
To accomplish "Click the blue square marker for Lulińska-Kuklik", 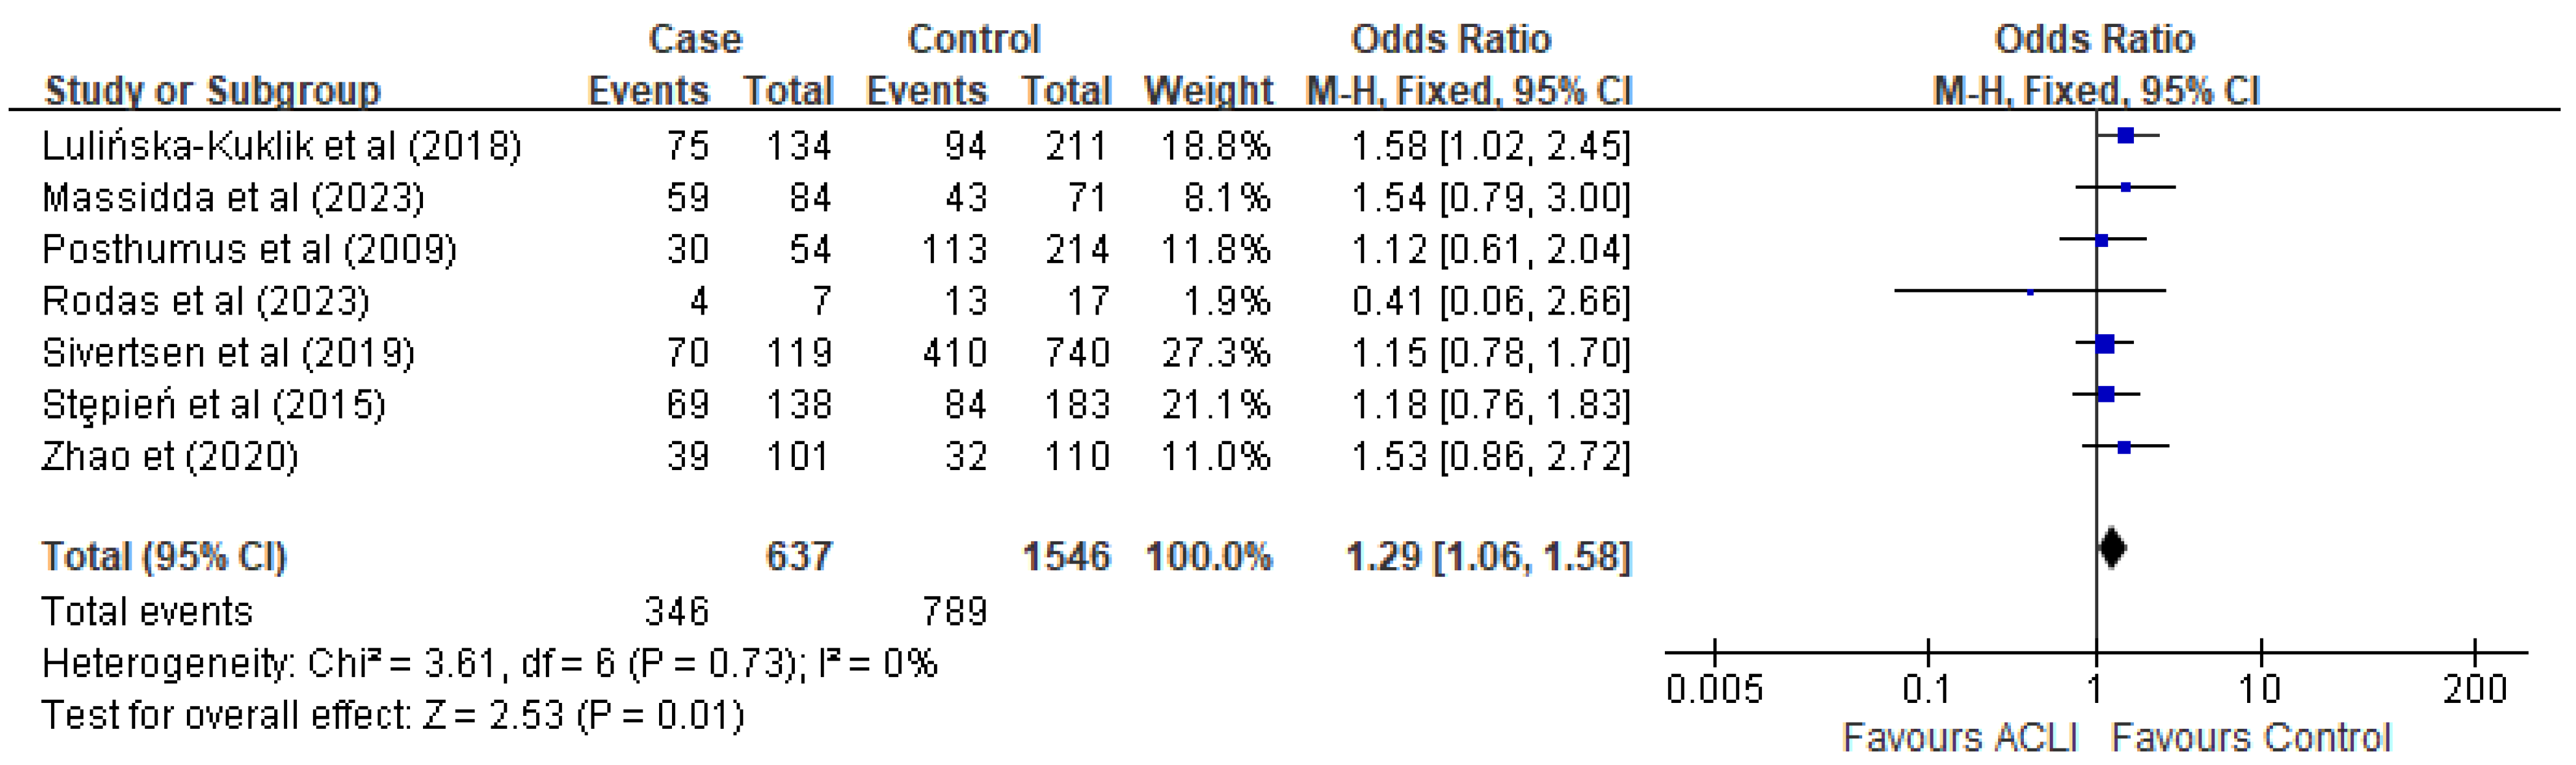I will [2126, 136].
